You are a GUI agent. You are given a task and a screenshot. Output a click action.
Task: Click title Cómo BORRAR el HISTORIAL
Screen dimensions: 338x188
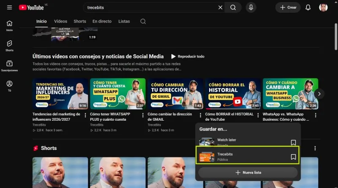click(x=229, y=117)
